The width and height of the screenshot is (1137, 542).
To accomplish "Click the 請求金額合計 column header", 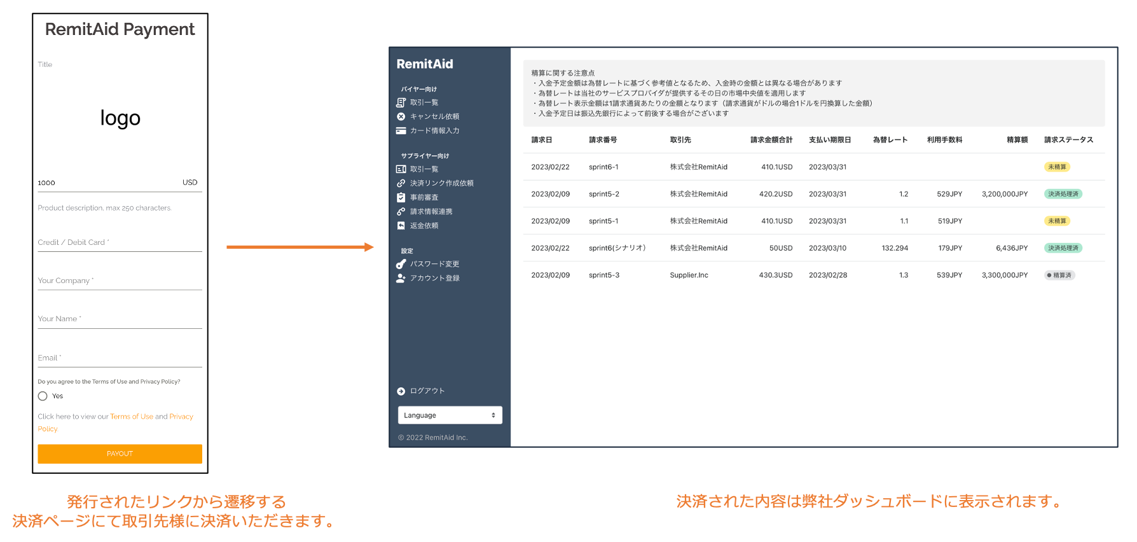I will tap(771, 140).
